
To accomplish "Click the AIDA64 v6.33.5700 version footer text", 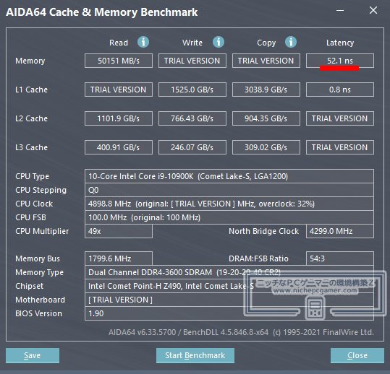I will [241, 332].
